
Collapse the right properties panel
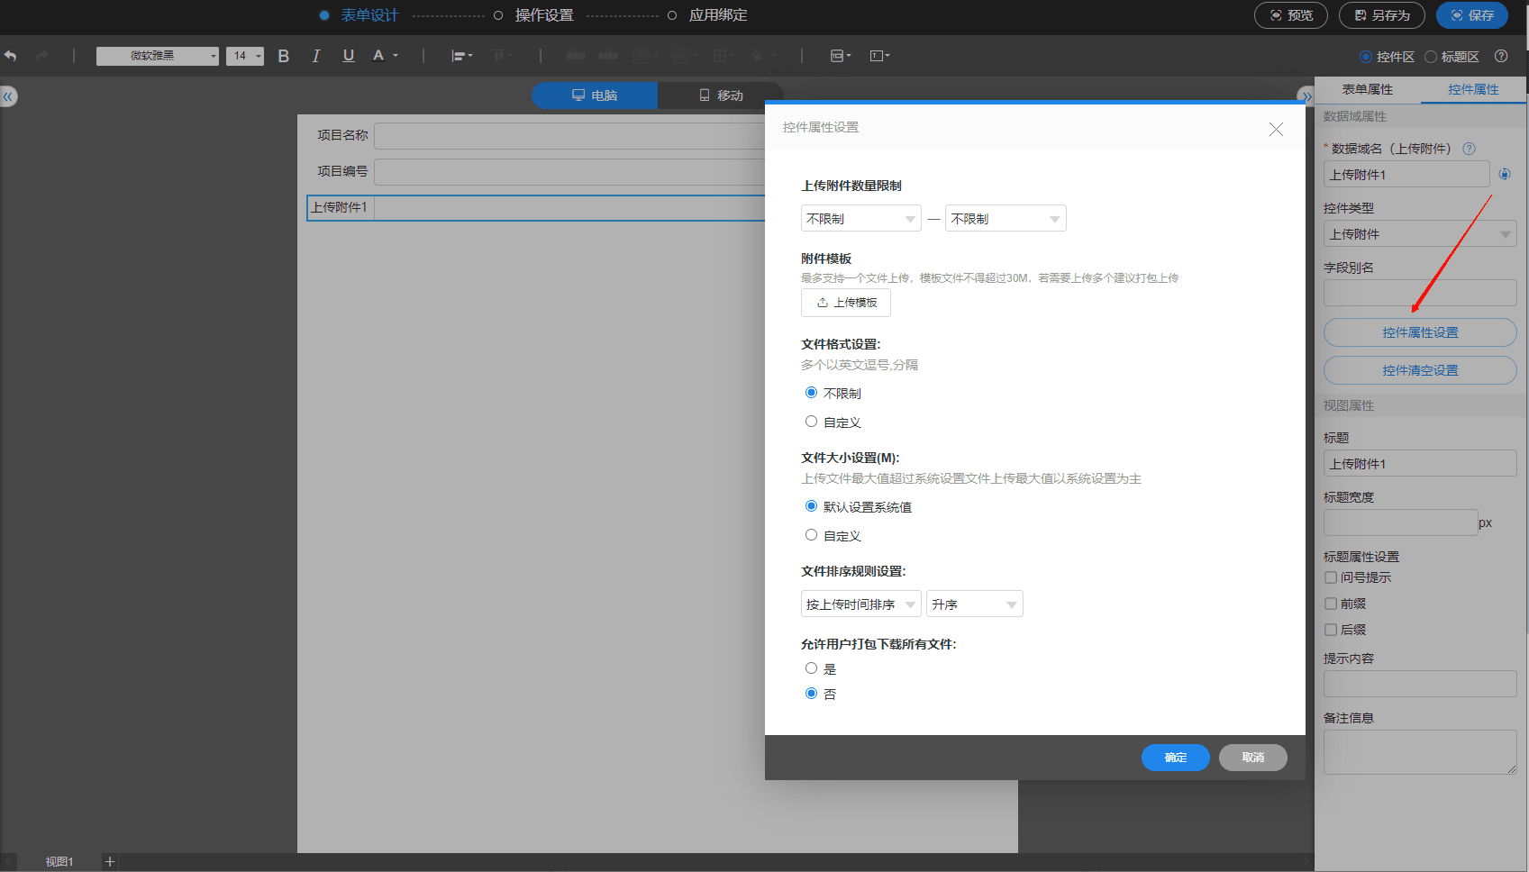pyautogui.click(x=1306, y=96)
